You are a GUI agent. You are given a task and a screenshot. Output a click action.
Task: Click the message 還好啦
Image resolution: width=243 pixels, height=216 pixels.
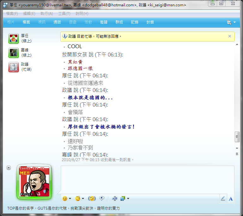[x=75, y=141]
